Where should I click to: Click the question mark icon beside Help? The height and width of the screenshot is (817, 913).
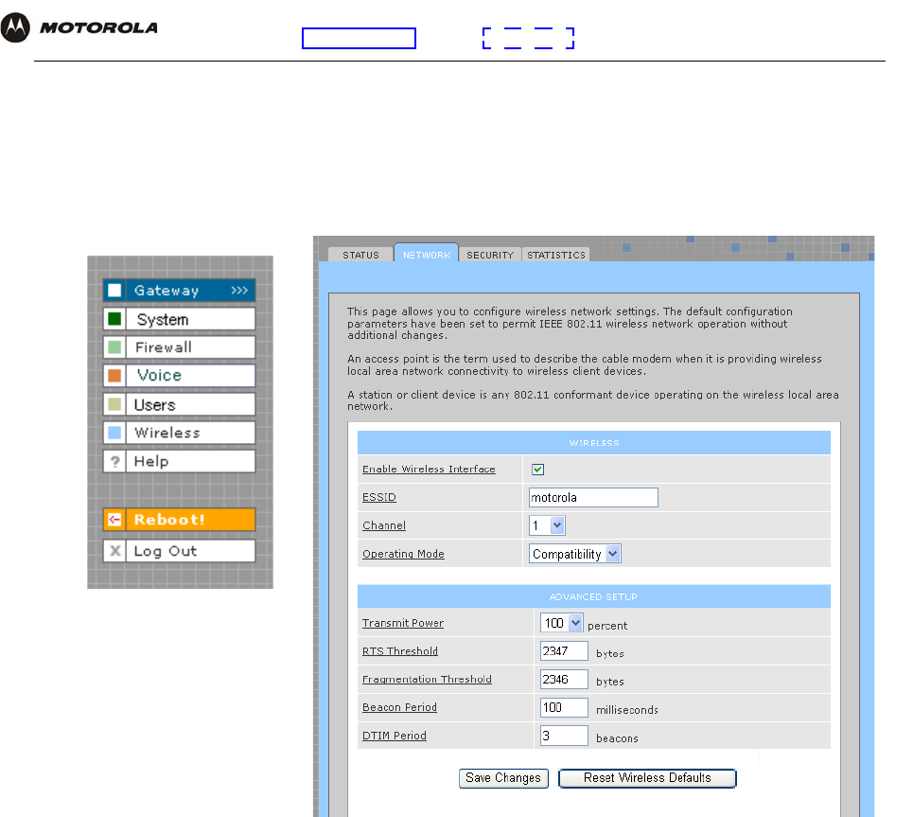pos(114,462)
